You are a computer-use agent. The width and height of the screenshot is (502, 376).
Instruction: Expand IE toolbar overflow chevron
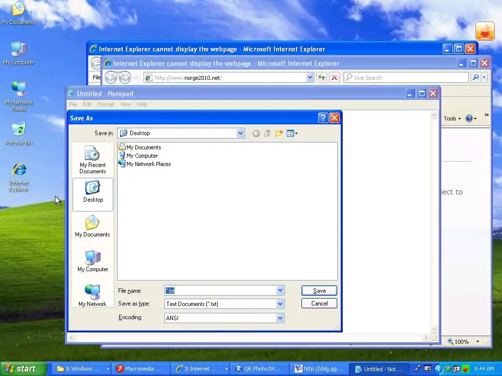487,115
